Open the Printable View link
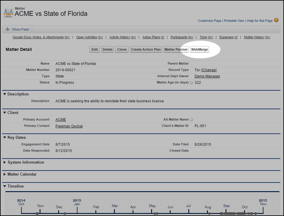 [x=234, y=21]
